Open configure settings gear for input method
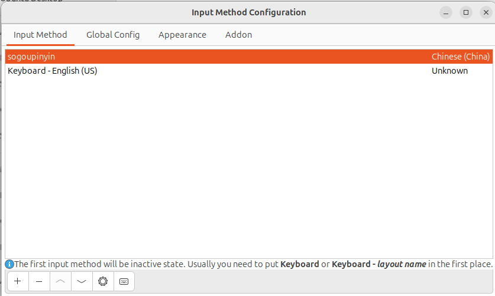This screenshot has height=296, width=495. click(x=103, y=281)
